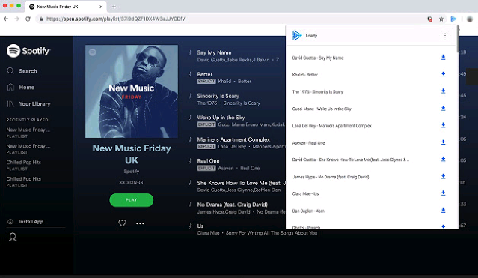Click the Loady logo in popup header

tap(297, 35)
